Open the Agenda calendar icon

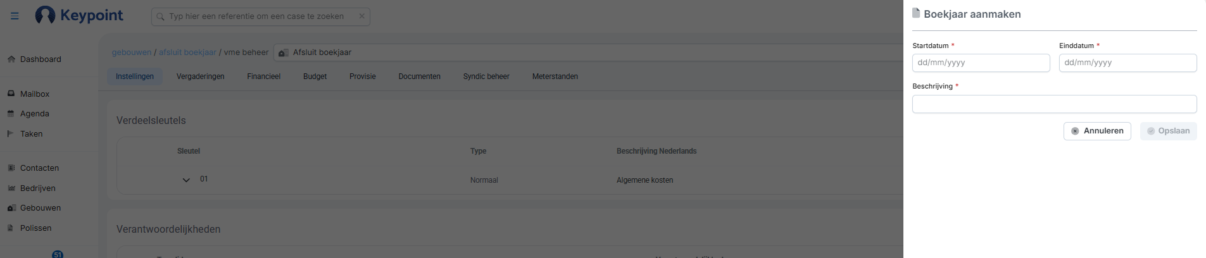(x=11, y=114)
